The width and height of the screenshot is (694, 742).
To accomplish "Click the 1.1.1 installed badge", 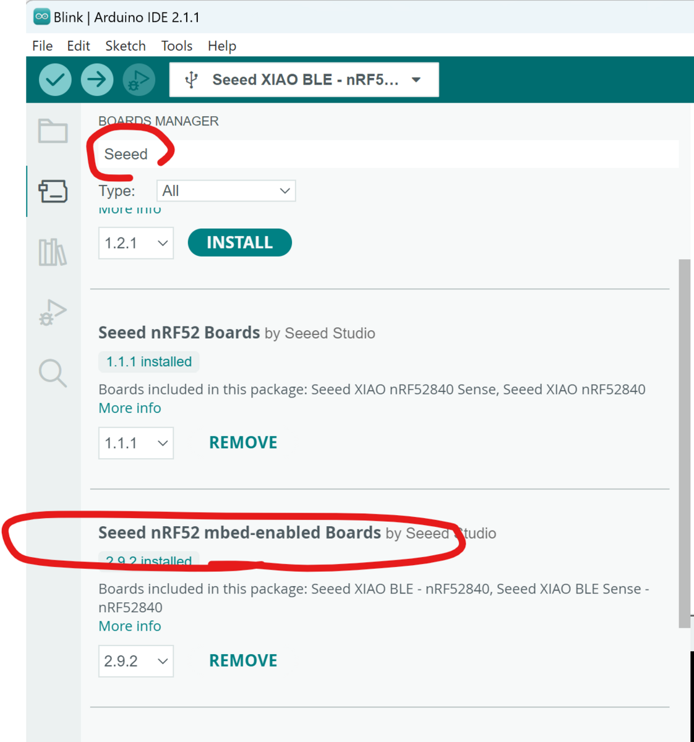I will coord(149,362).
